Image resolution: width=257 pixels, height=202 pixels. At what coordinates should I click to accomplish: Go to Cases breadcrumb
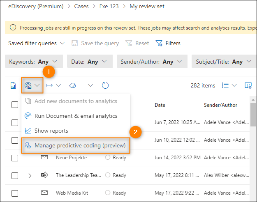81,7
